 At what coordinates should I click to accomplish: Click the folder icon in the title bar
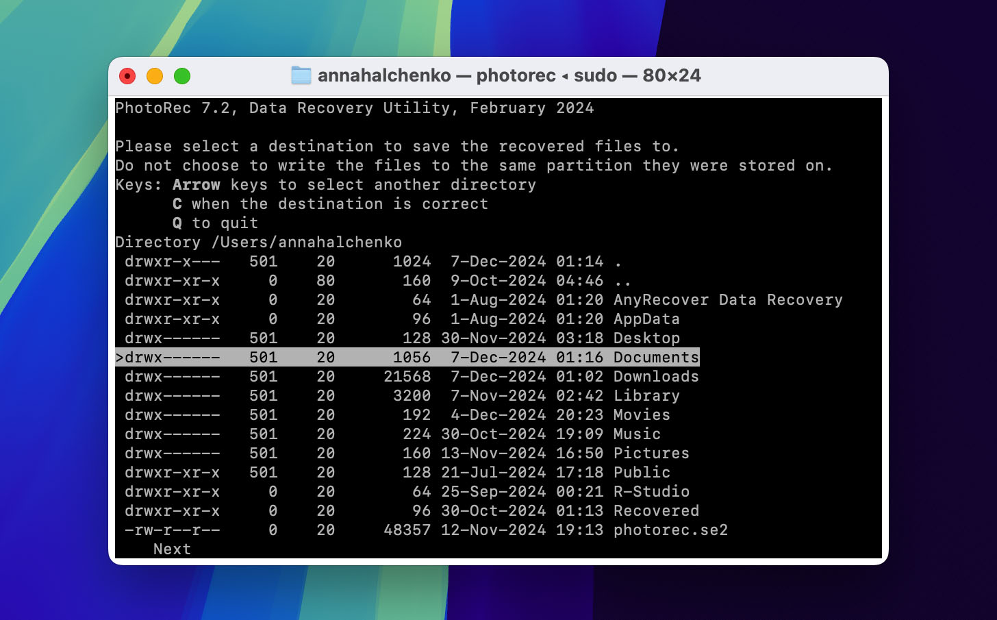pyautogui.click(x=301, y=75)
